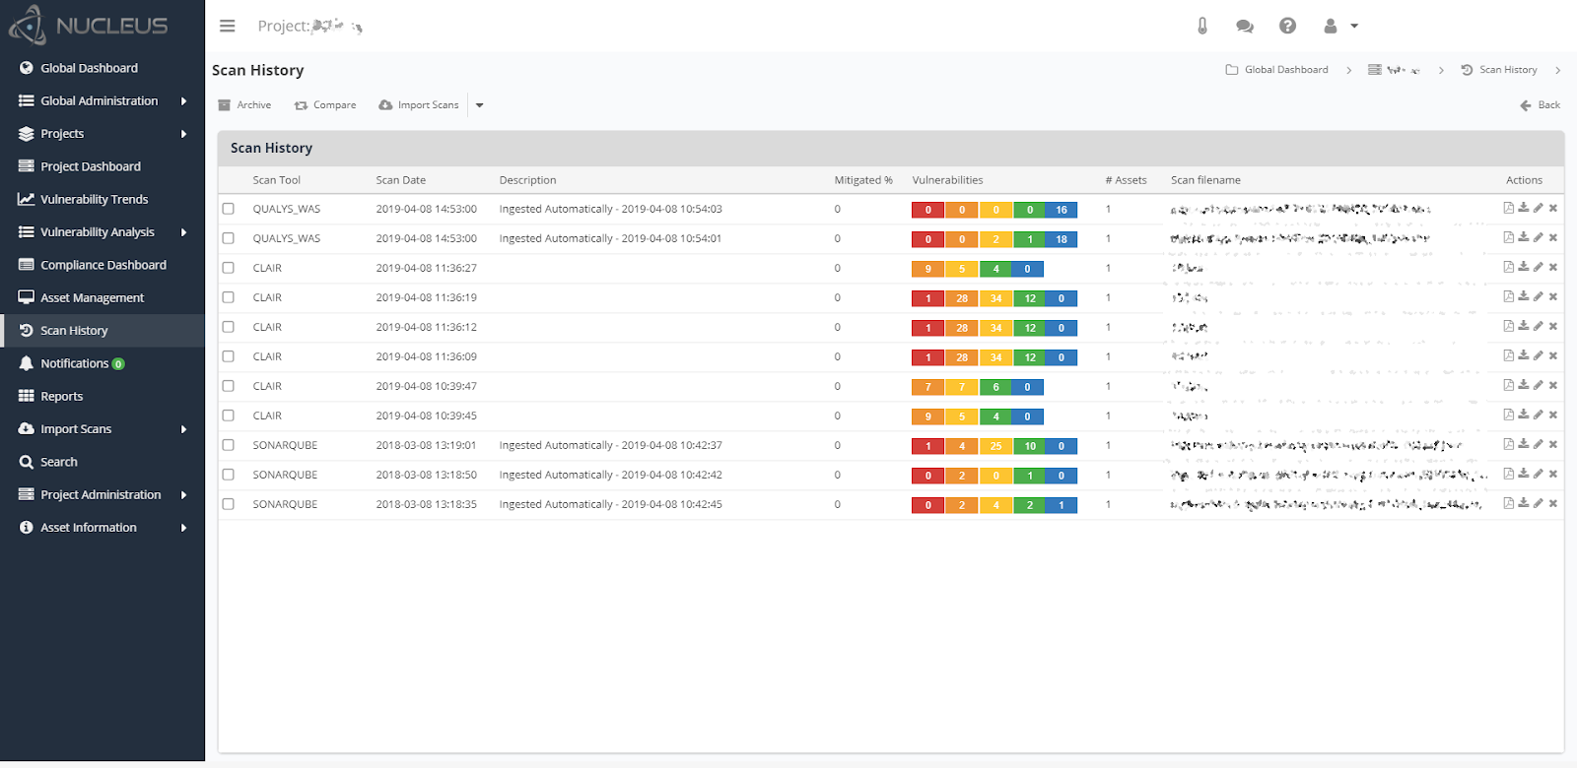The width and height of the screenshot is (1577, 768).
Task: Download the 2019-04-08 11:36:27 CLAIR scan
Action: click(1523, 267)
